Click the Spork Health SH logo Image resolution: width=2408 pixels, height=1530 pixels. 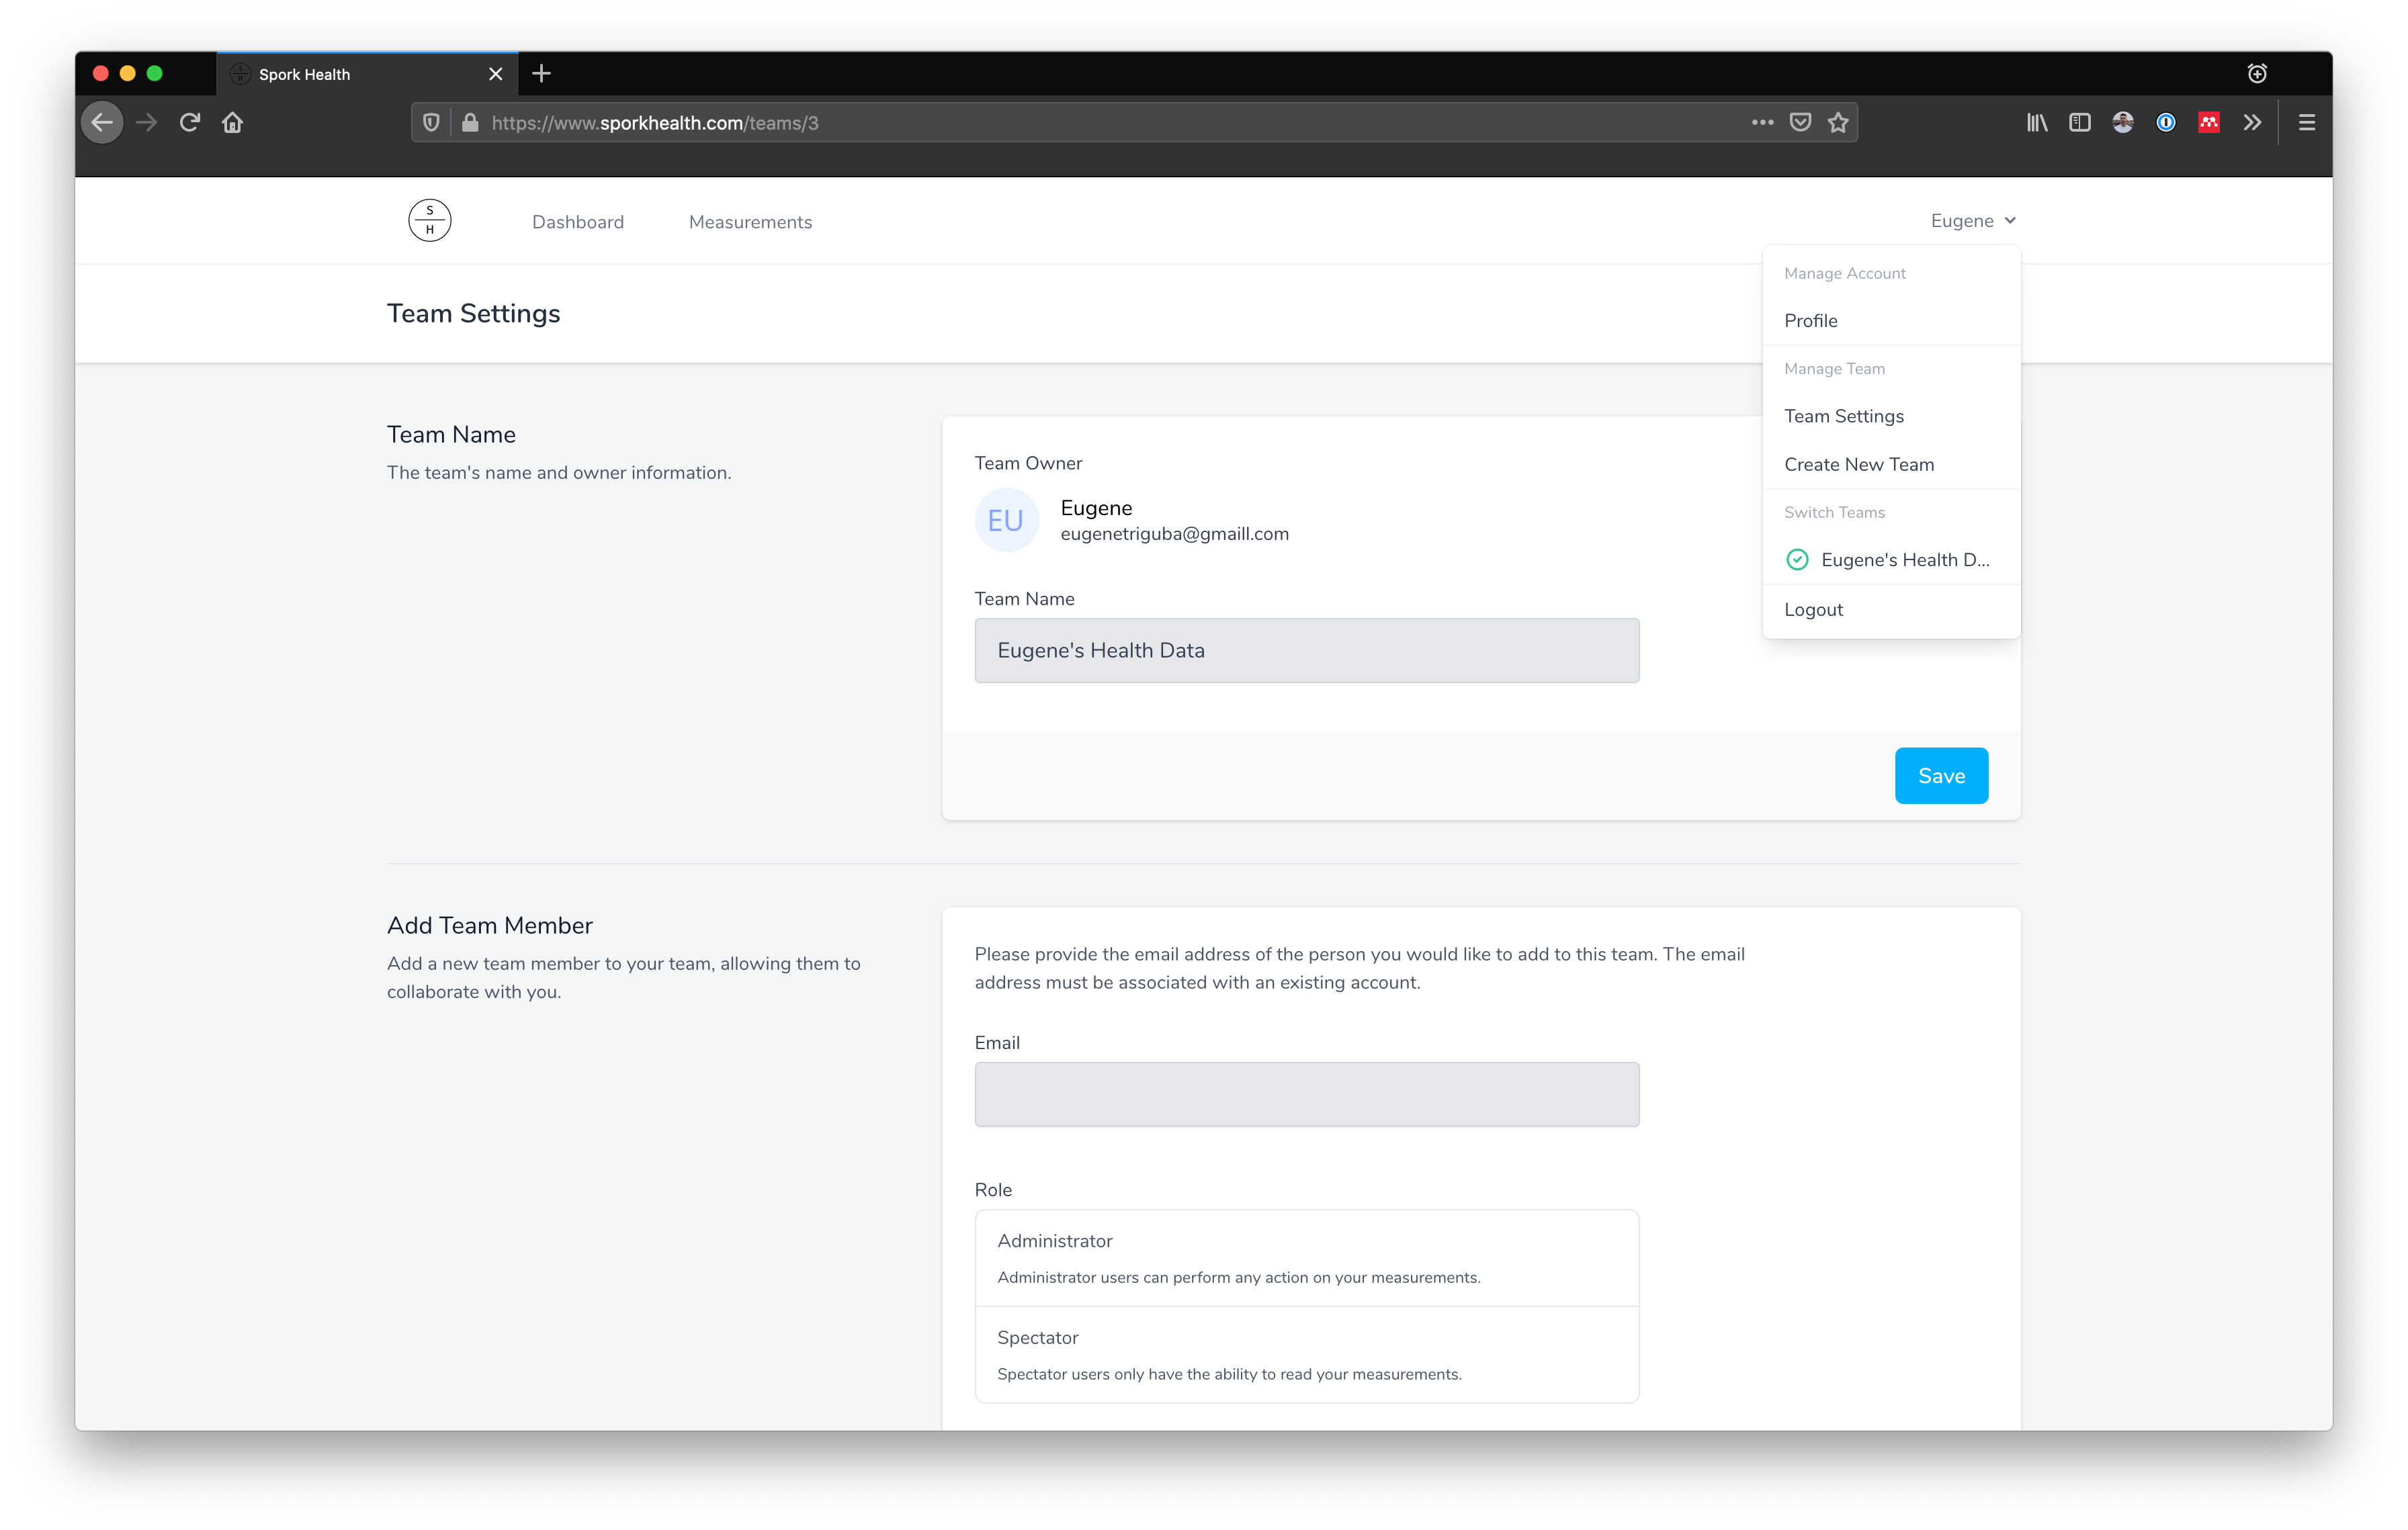pyautogui.click(x=430, y=221)
